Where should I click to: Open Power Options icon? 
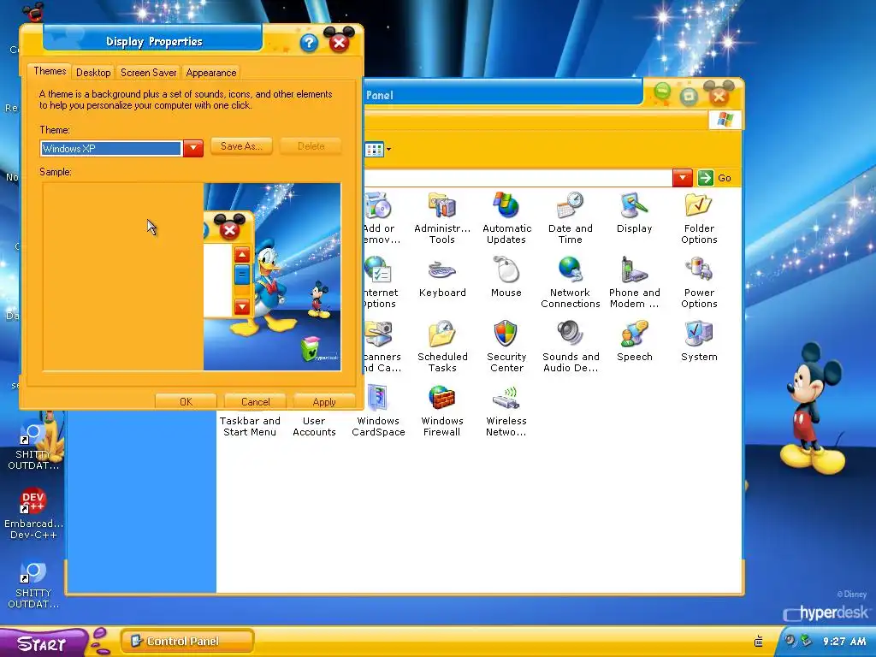(x=699, y=282)
